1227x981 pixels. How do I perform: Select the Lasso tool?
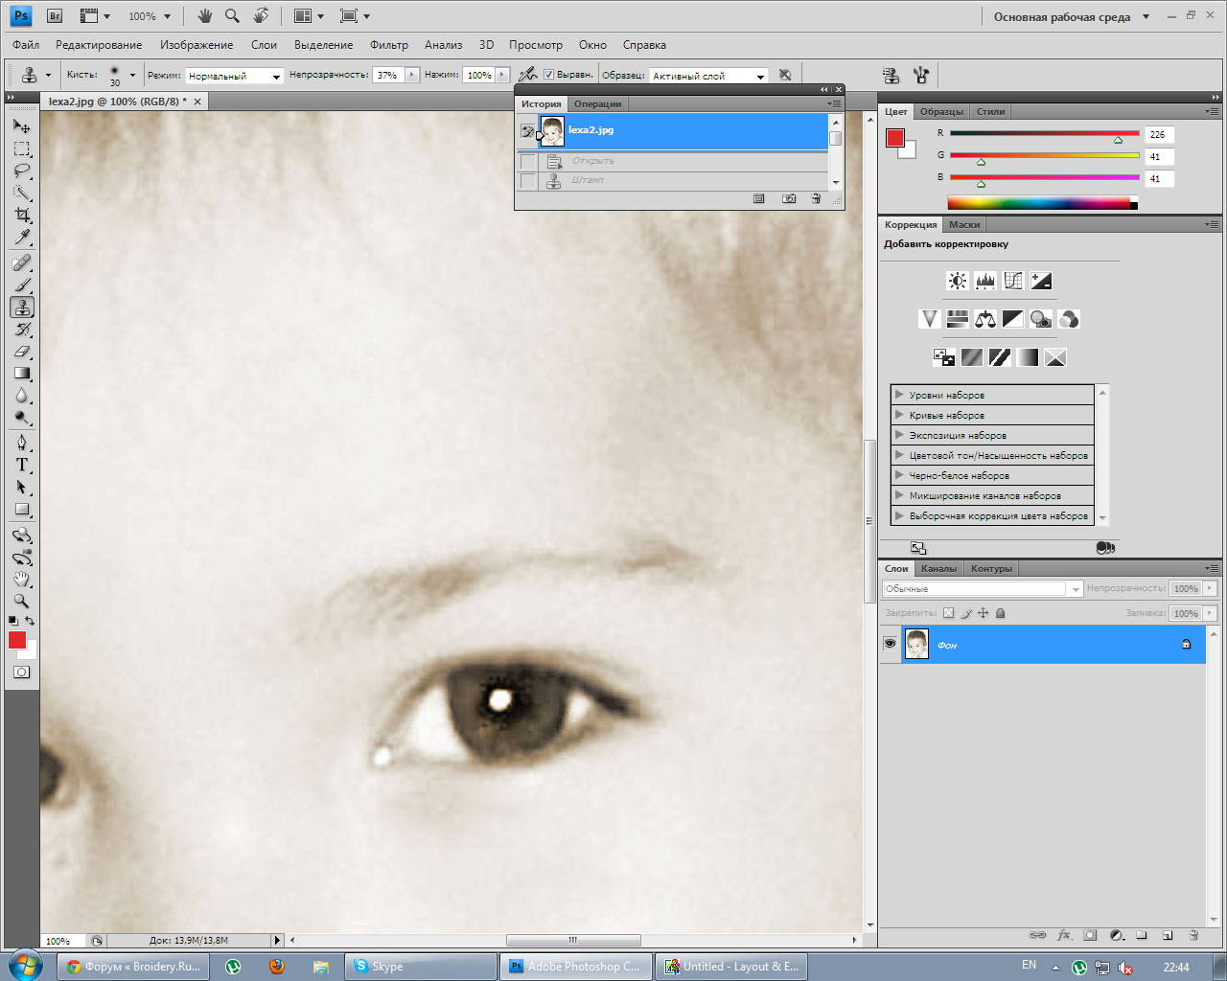coord(22,171)
